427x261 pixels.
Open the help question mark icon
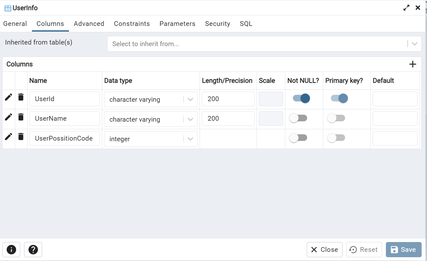click(x=33, y=250)
